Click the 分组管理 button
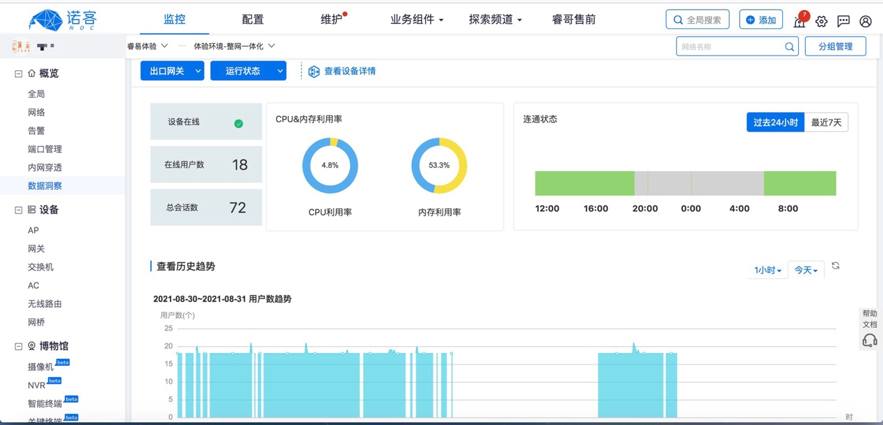 click(x=835, y=47)
